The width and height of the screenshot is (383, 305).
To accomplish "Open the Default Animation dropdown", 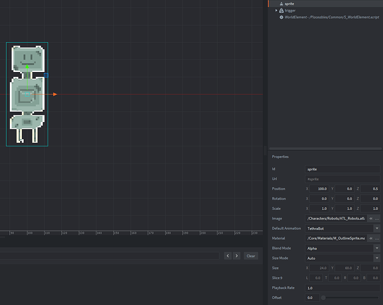I will tap(378, 228).
